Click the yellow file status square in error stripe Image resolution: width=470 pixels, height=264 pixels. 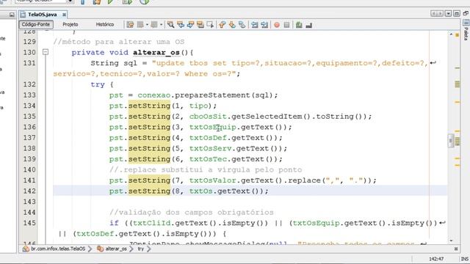pyautogui.click(x=458, y=35)
